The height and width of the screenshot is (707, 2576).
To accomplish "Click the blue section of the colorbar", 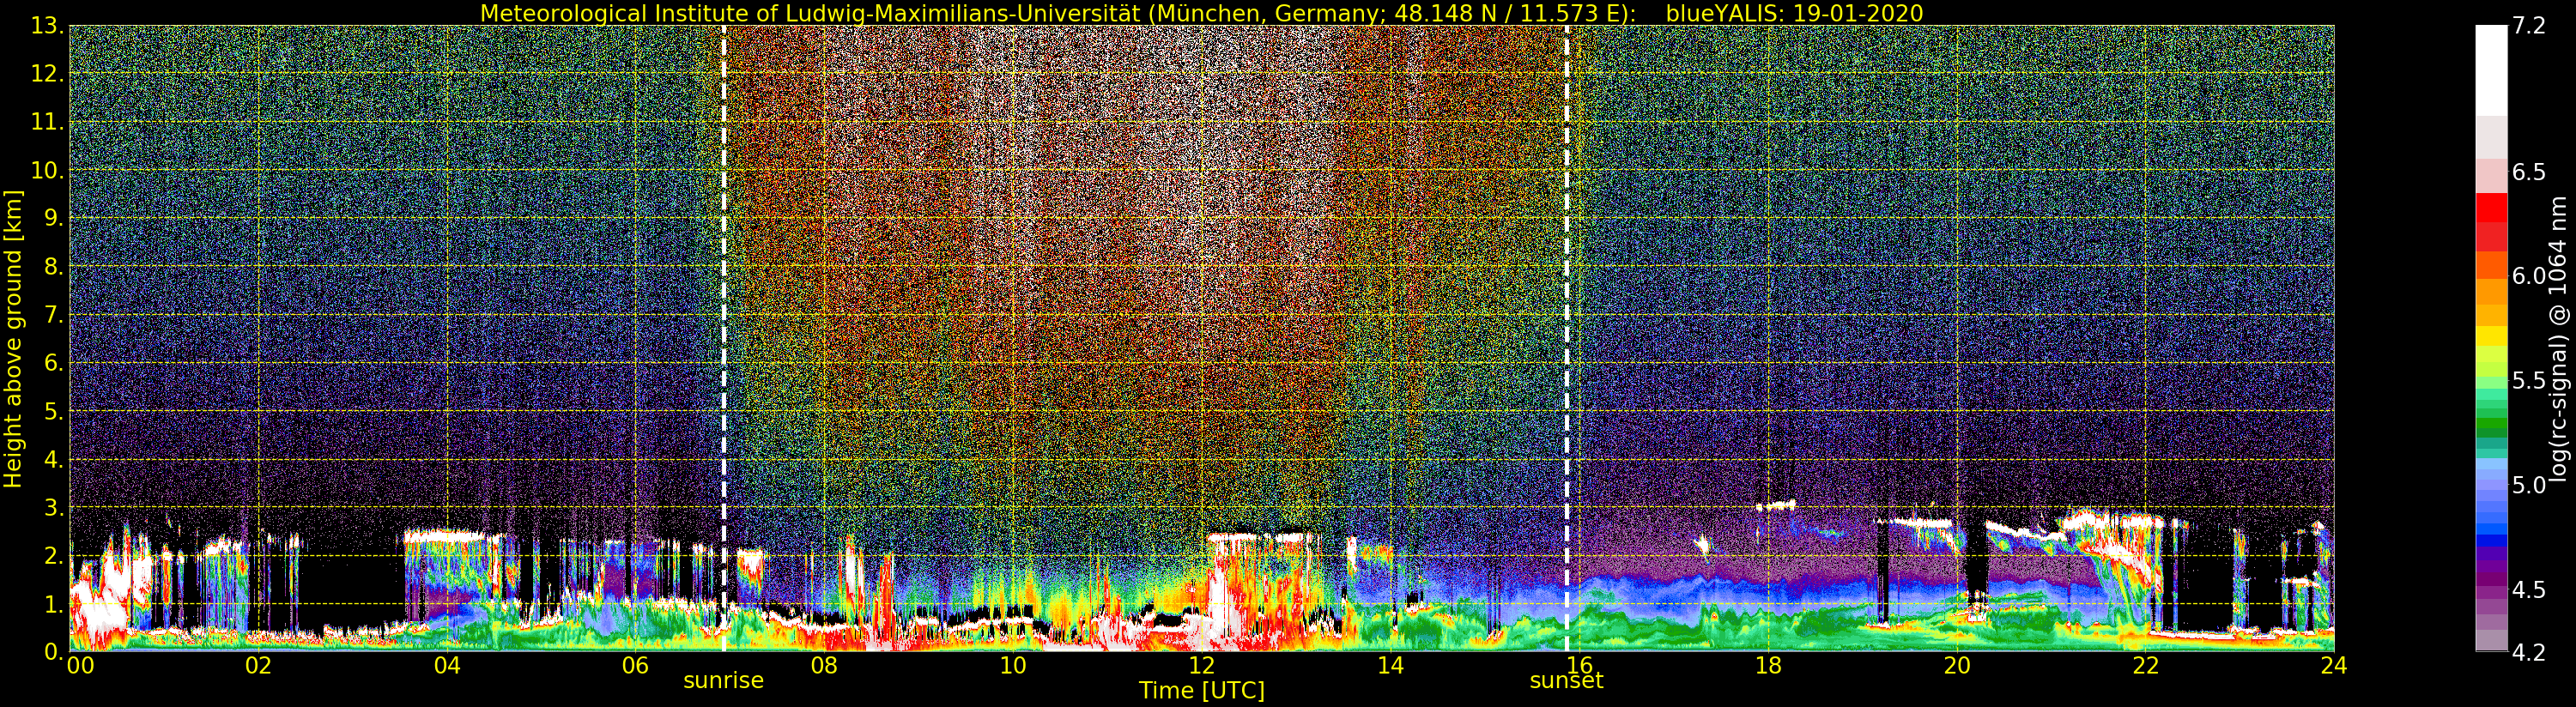I will (x=2491, y=502).
